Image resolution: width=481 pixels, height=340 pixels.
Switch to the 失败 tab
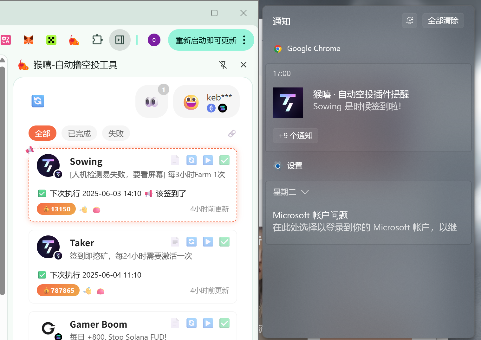116,133
